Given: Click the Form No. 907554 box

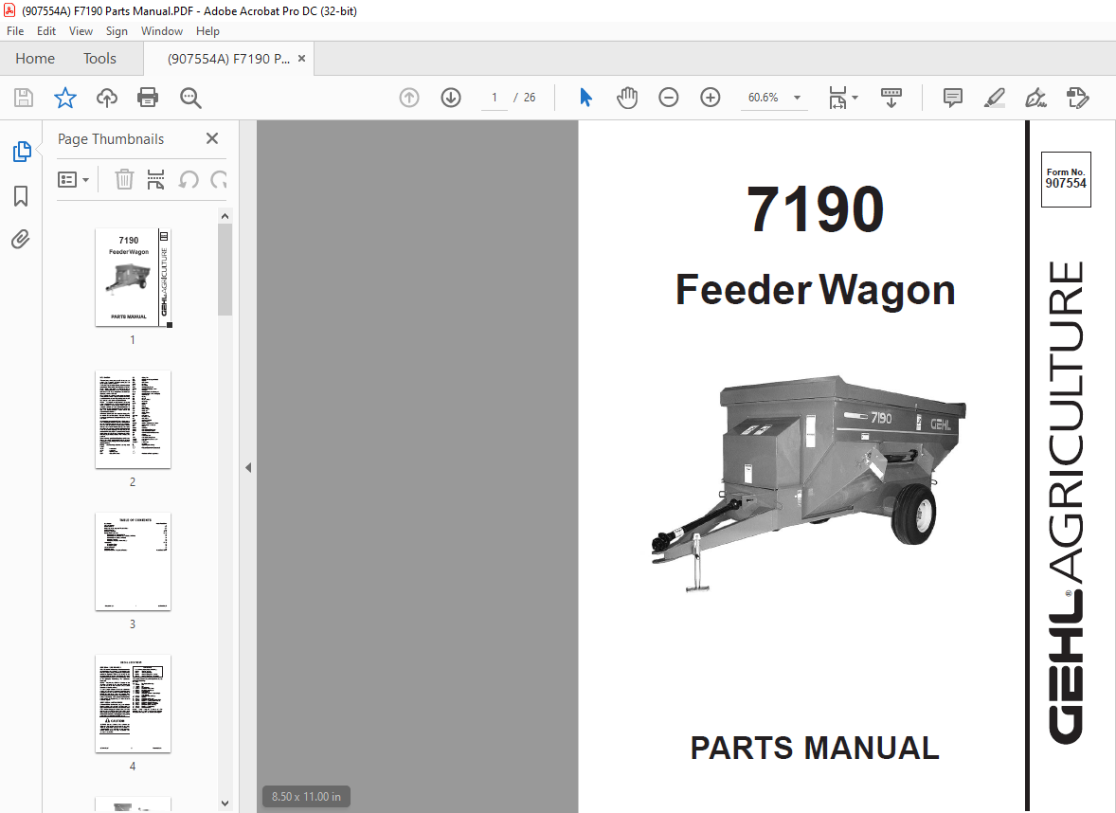Looking at the screenshot, I should (1066, 179).
